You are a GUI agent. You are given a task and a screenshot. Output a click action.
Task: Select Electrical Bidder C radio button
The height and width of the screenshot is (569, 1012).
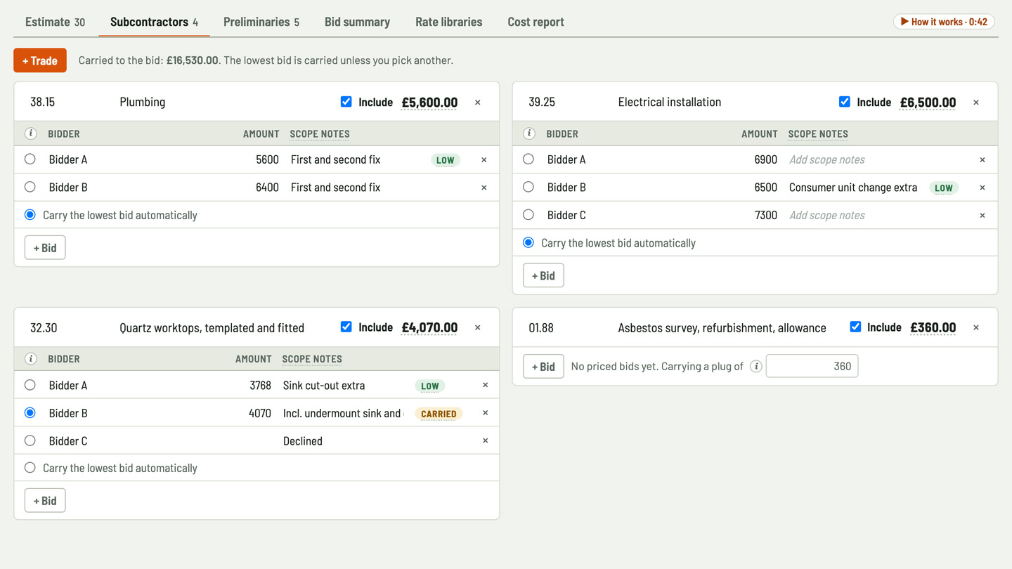click(528, 215)
